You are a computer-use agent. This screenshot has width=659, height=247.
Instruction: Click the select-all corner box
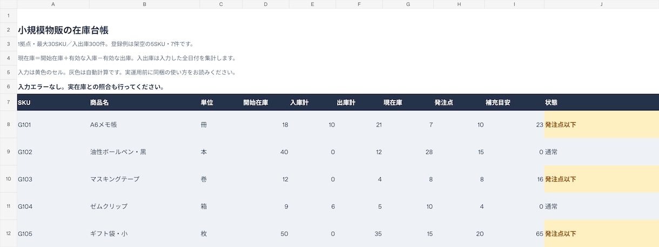(9, 4)
